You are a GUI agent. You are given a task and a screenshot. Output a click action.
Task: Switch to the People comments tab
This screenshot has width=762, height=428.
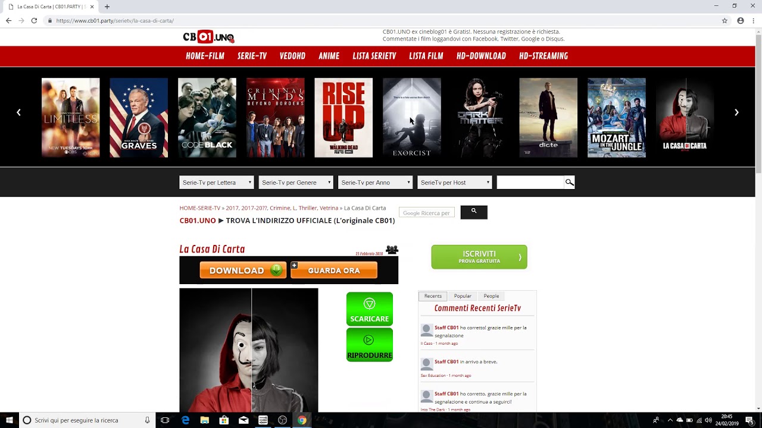click(491, 296)
